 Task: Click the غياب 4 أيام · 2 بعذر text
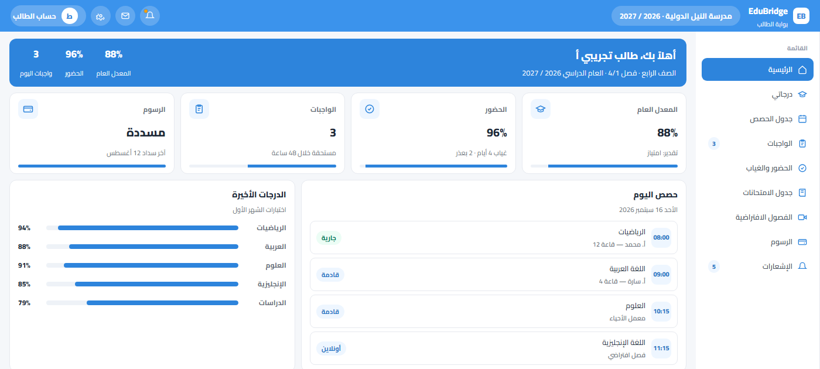[481, 153]
